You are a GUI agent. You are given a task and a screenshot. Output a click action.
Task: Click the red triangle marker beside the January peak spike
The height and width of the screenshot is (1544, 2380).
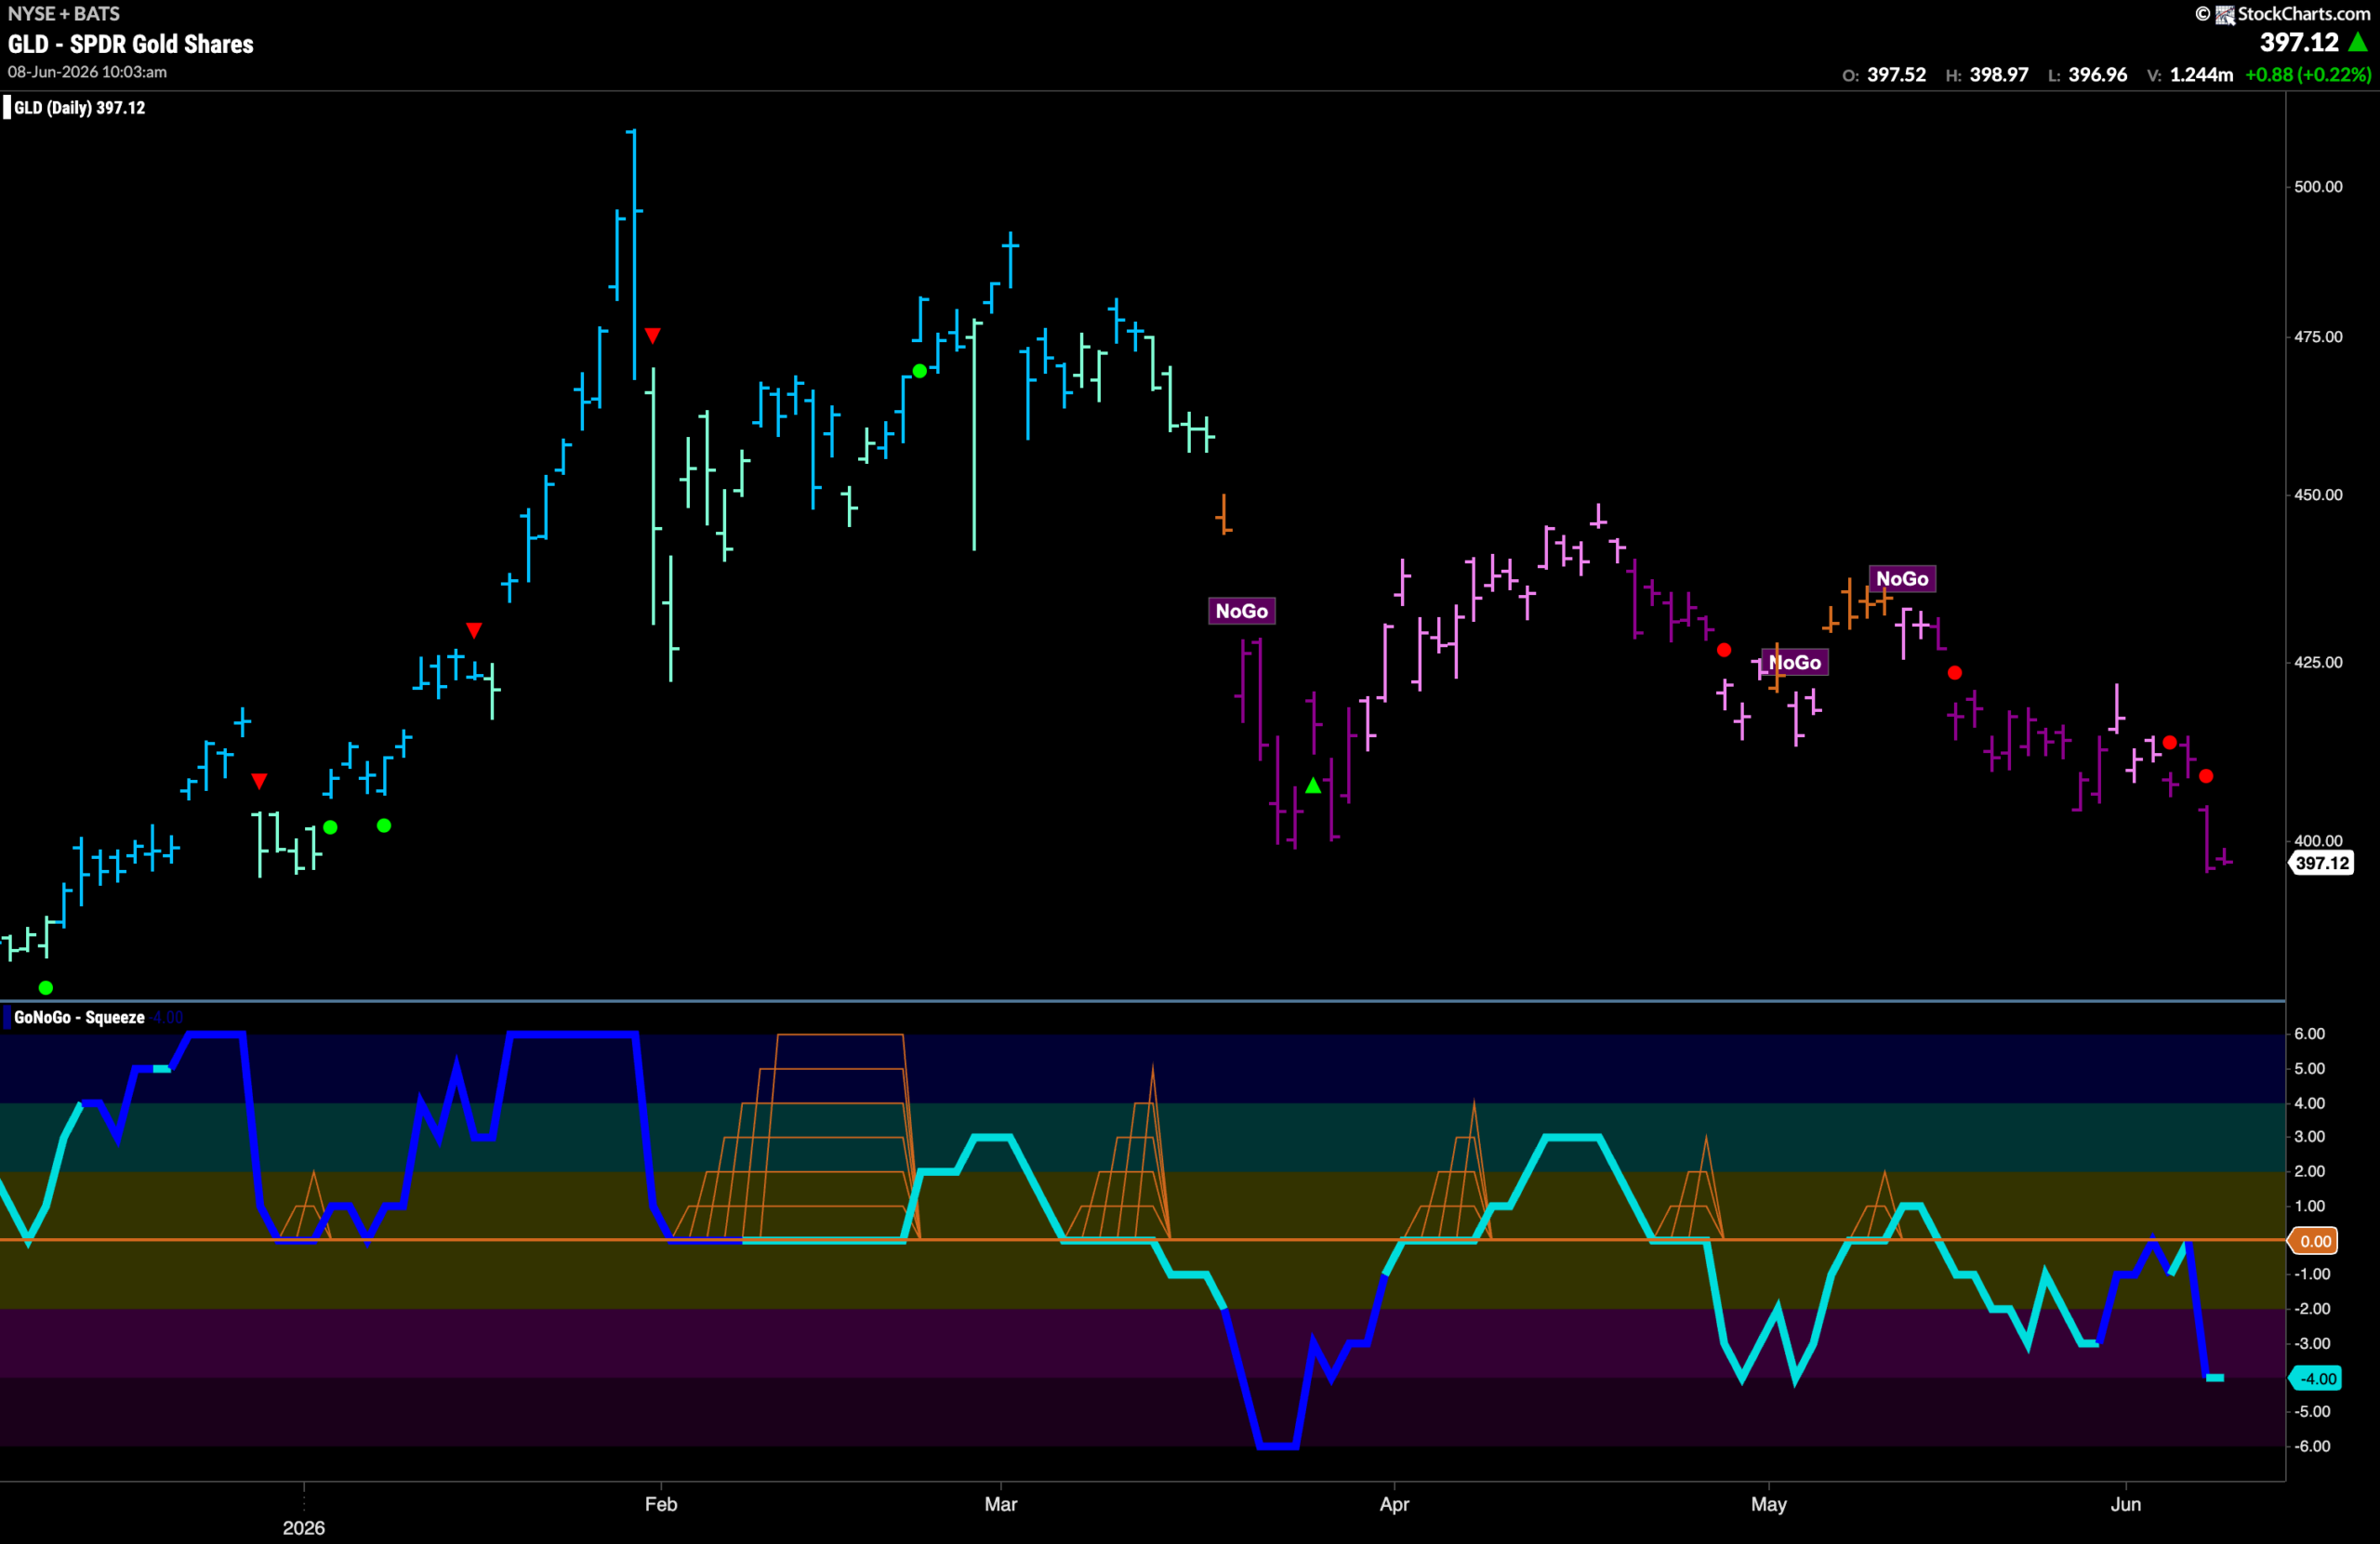(652, 335)
